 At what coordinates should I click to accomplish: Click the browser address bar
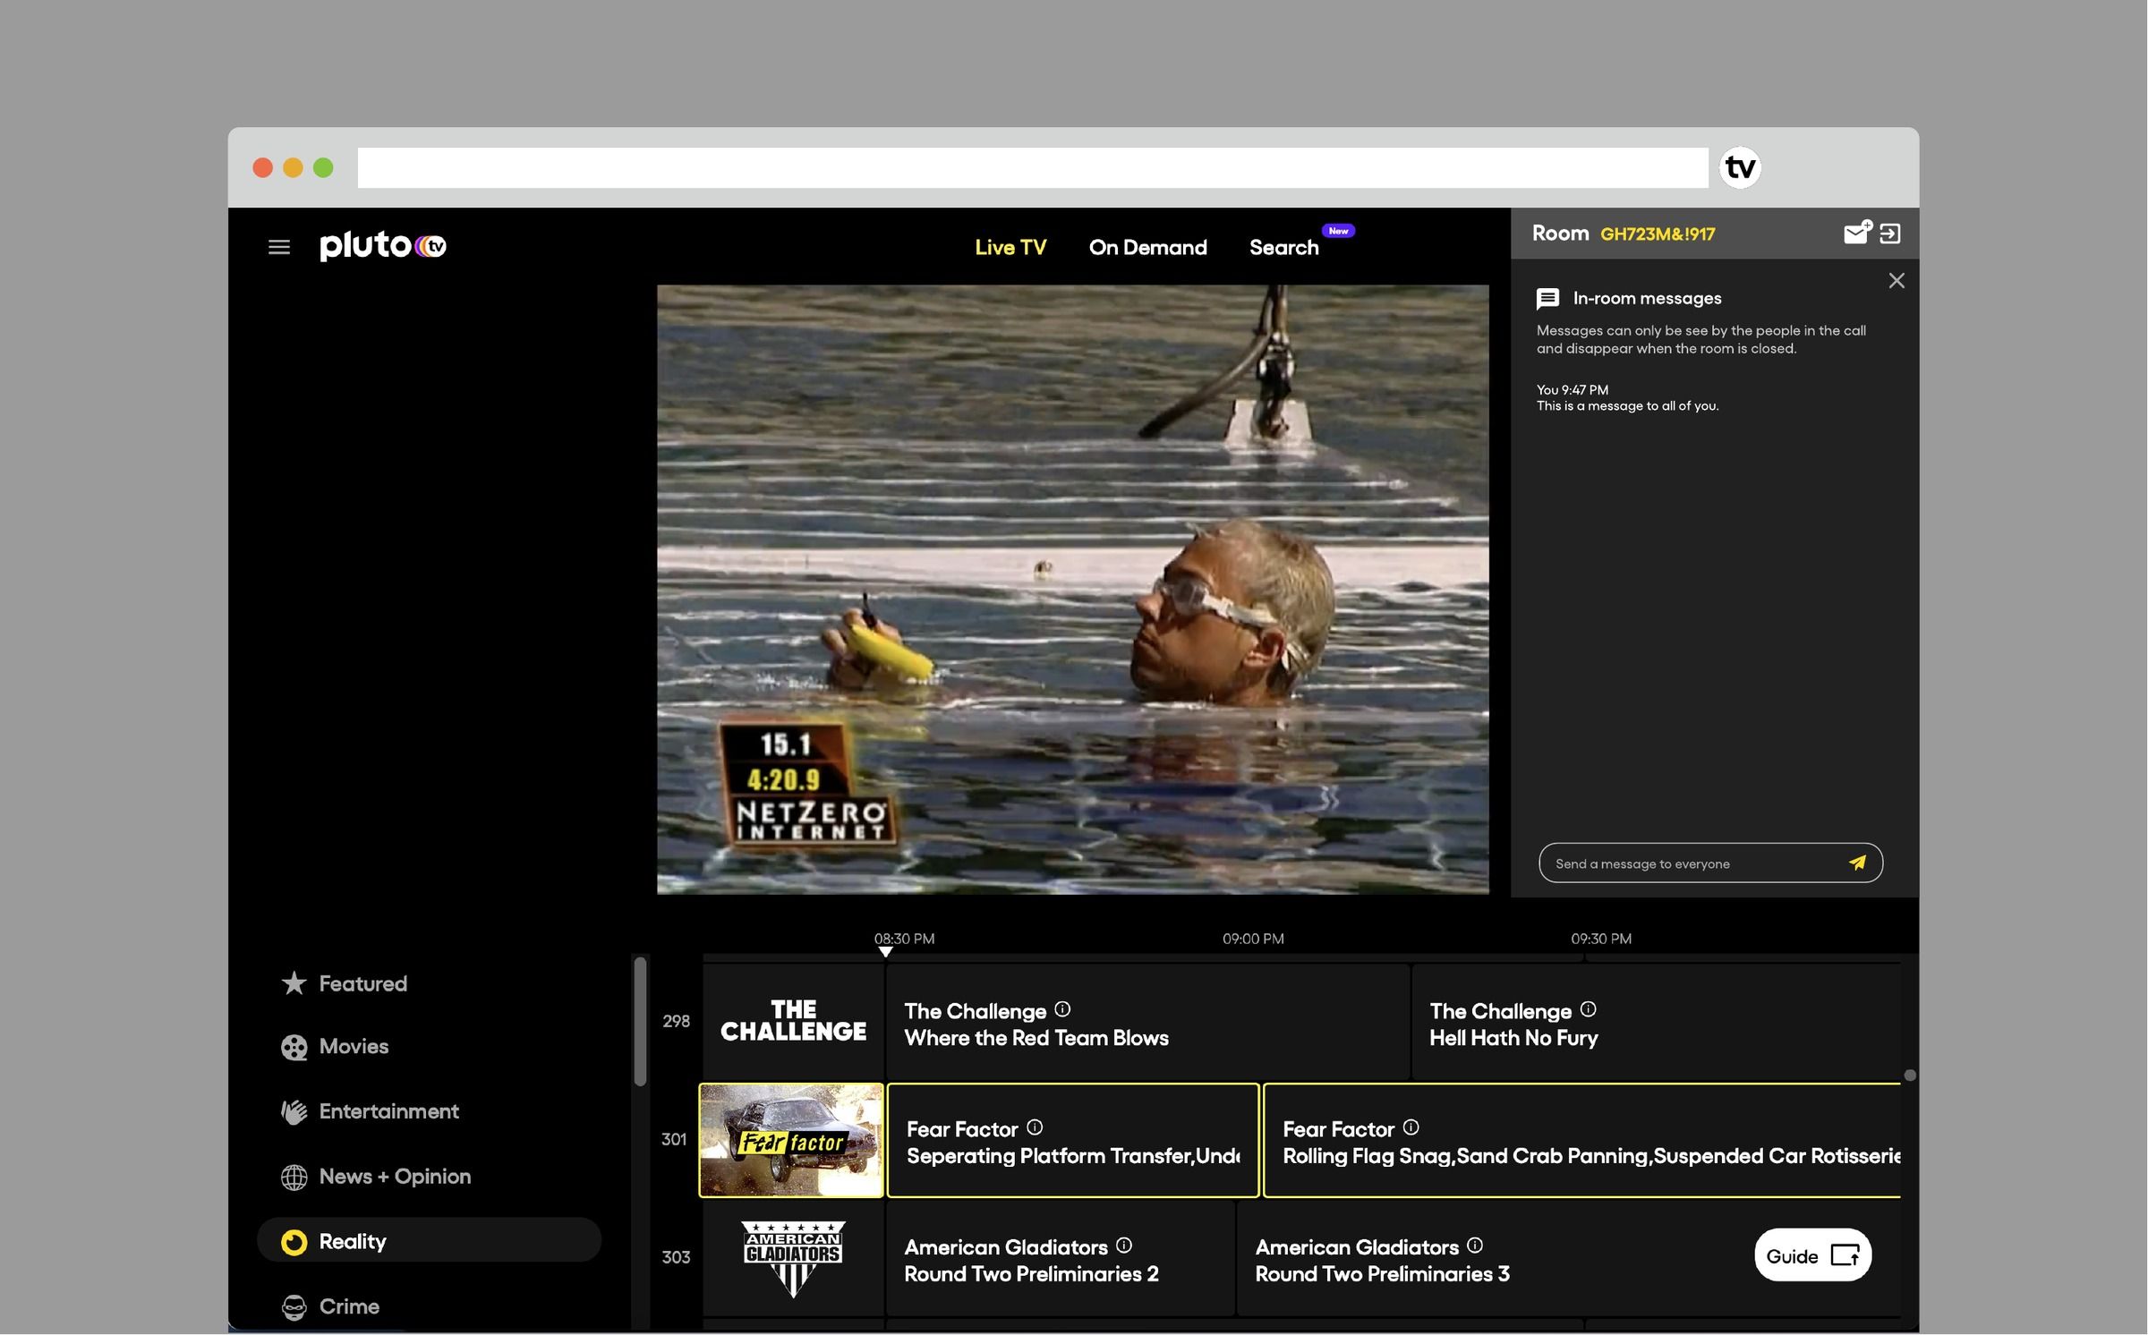(x=1033, y=167)
